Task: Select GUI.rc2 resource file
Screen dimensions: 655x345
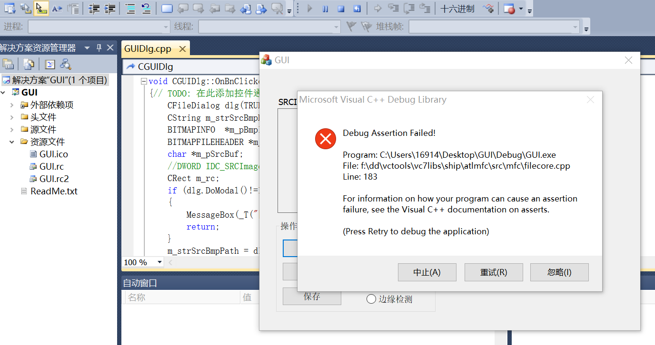Action: pos(49,179)
